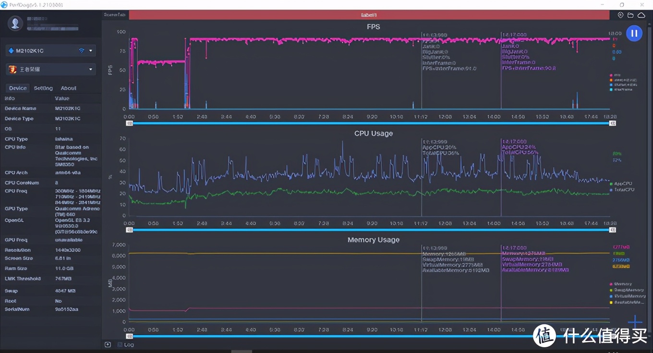This screenshot has width=653, height=353.
Task: Open the folder icon in top toolbar
Action: (x=630, y=15)
